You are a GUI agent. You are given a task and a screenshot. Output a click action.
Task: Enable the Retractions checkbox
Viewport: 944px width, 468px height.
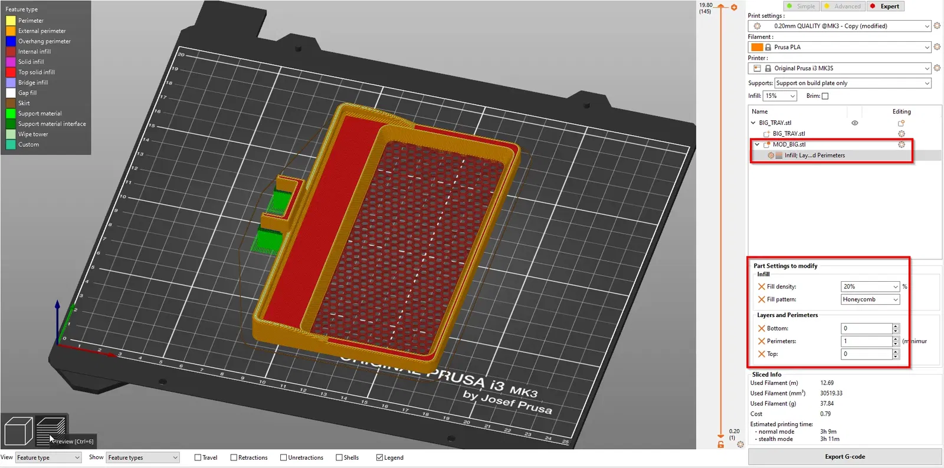click(234, 457)
